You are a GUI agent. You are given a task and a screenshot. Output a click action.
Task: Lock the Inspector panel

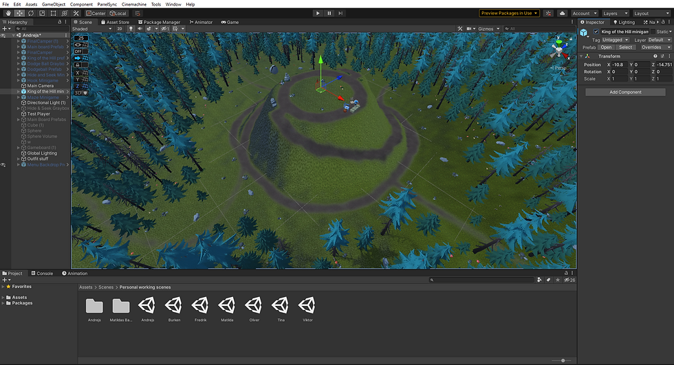pyautogui.click(x=664, y=22)
